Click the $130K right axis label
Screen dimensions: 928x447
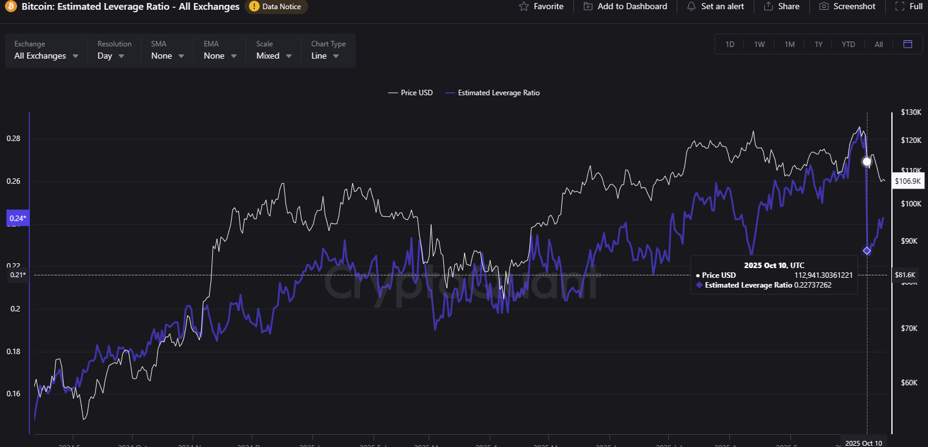911,112
